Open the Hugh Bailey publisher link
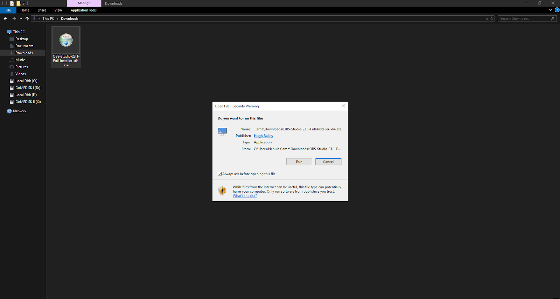 pos(264,136)
